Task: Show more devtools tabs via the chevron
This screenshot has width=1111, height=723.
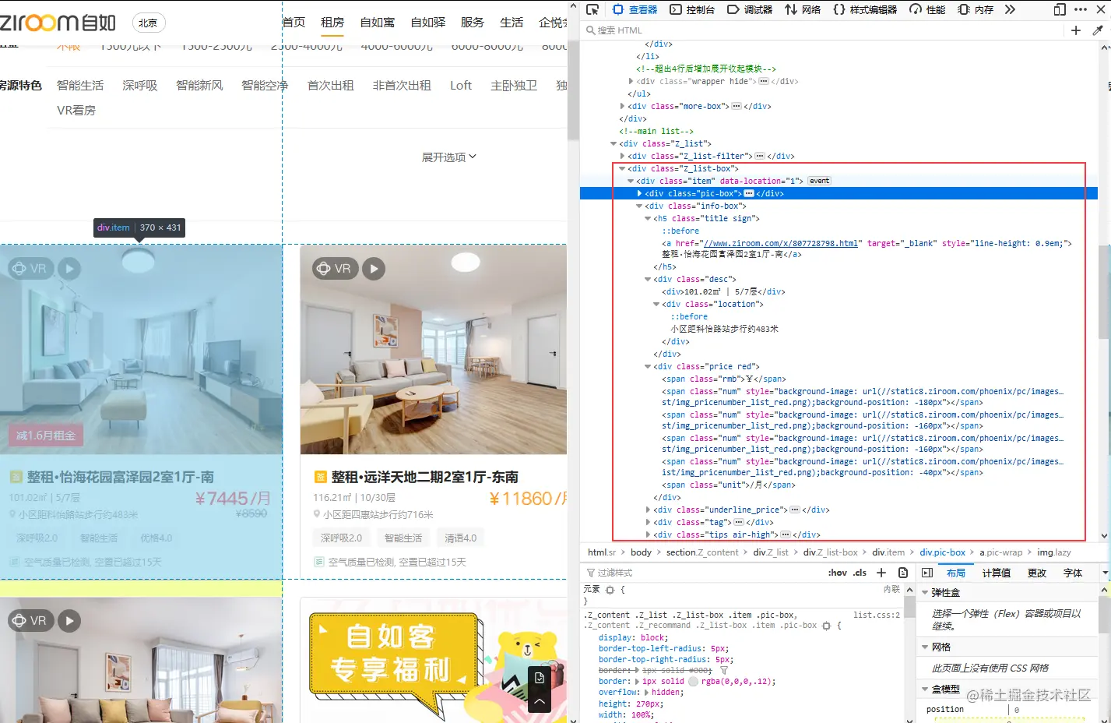Action: coord(1010,9)
